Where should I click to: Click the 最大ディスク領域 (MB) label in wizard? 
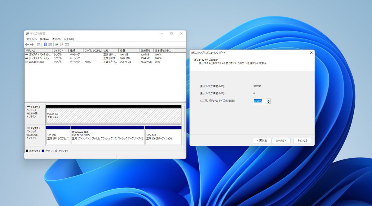212,86
